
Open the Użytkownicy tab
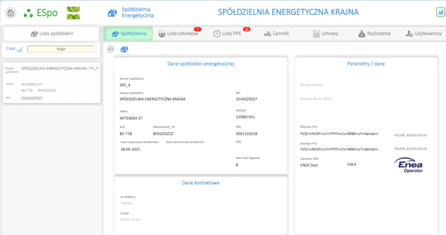point(424,33)
